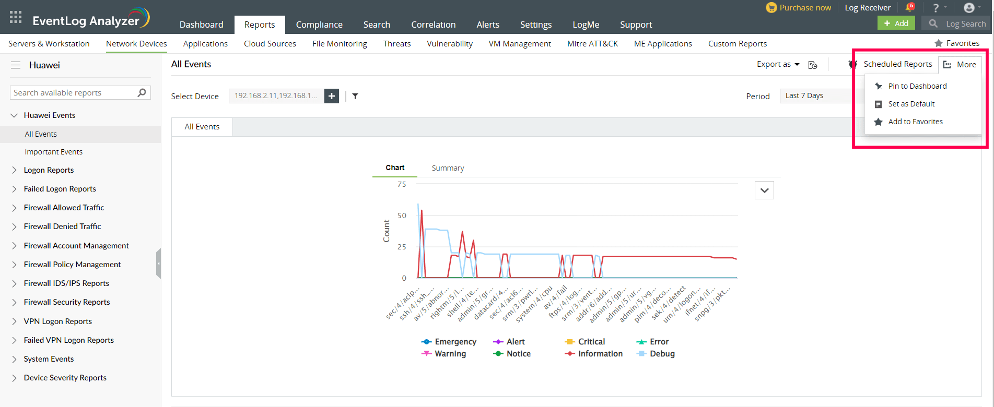Toggle the Debug legend series
Image resolution: width=994 pixels, height=407 pixels.
click(656, 354)
